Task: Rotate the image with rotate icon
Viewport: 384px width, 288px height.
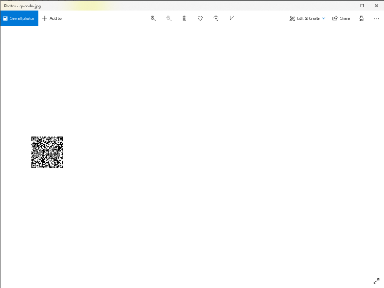Action: pos(216,18)
